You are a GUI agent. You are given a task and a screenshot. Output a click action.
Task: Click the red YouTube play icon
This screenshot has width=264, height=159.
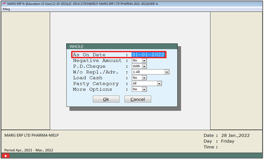6,156
